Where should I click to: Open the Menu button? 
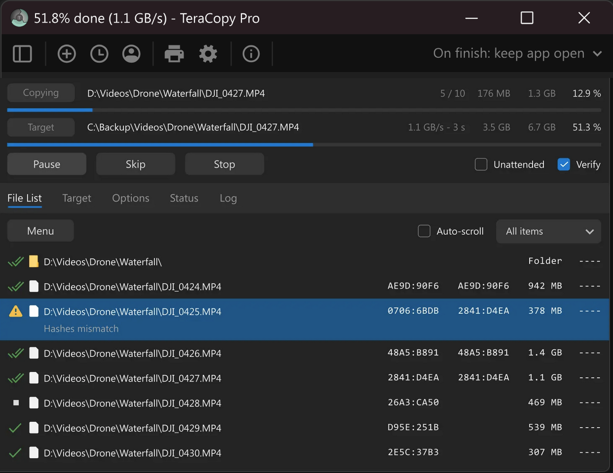40,231
